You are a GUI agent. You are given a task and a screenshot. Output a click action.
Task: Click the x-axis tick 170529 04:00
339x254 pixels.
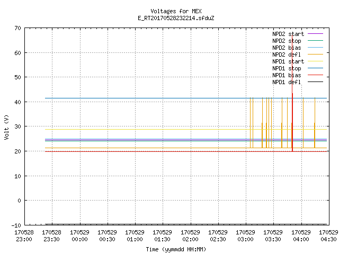(301, 236)
